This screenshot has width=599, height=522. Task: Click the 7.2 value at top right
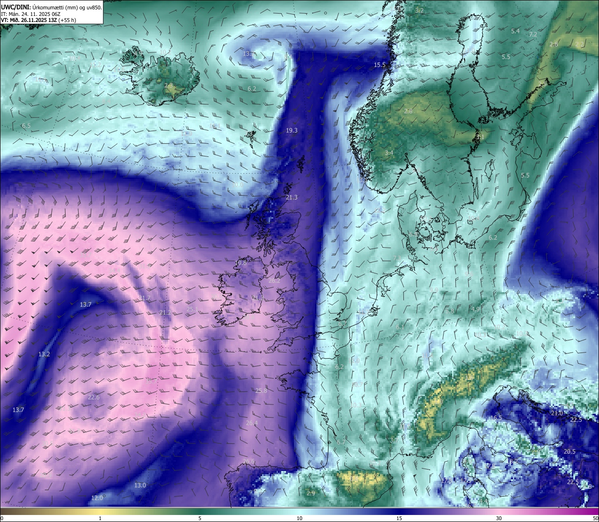[533, 35]
